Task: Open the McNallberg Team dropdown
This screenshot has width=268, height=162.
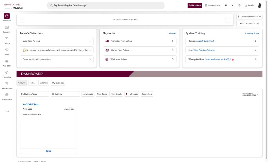Action: click(x=34, y=94)
